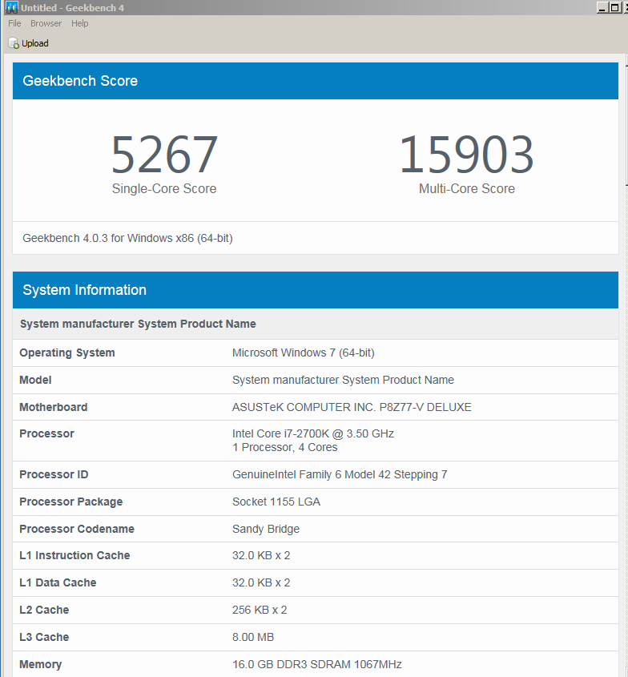Image resolution: width=628 pixels, height=677 pixels.
Task: Select Geekbench 4.0.3 for Windows x86 text
Action: (x=127, y=238)
